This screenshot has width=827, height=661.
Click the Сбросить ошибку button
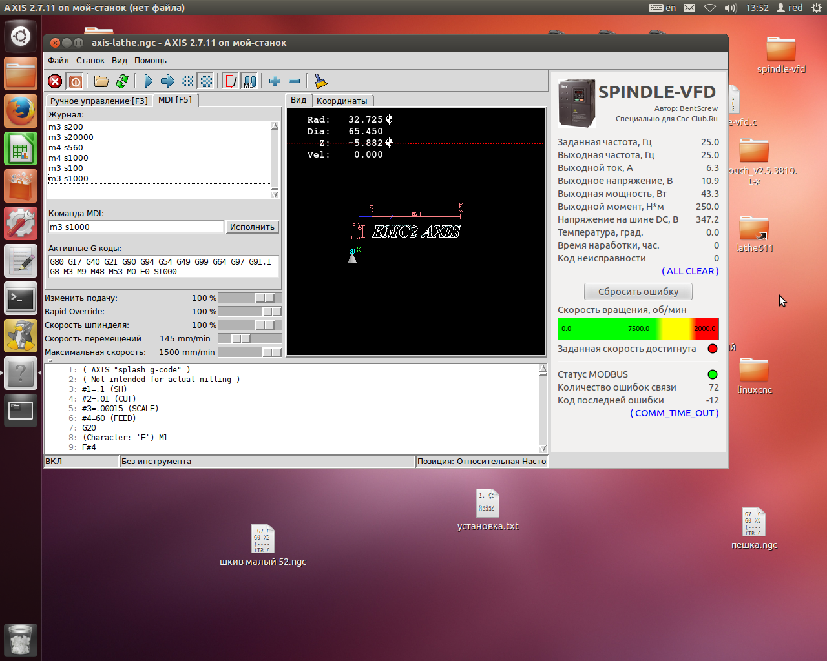click(638, 292)
